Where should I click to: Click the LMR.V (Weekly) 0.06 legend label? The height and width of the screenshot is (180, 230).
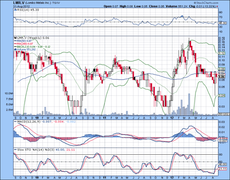coord(33,38)
